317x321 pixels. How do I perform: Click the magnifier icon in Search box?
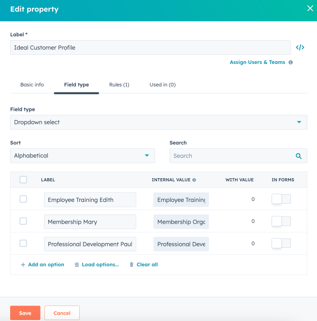point(299,156)
